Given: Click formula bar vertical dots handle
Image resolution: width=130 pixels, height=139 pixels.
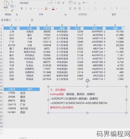Looking at the screenshot, I should 20,20.
